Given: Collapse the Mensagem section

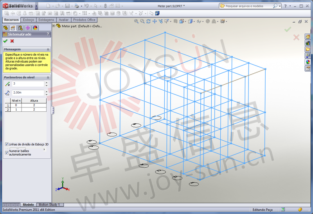Looking at the screenshot, I should [x=48, y=49].
